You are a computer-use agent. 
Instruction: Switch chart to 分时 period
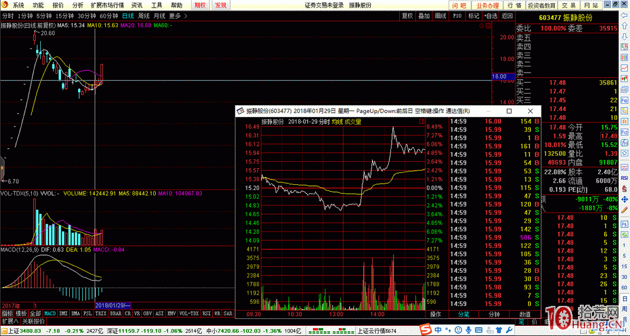8,16
